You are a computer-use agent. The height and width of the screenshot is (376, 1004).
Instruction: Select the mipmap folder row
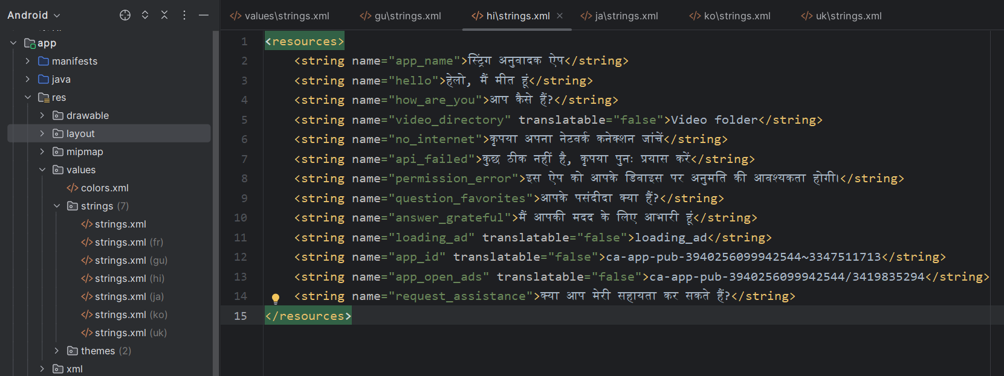109,151
